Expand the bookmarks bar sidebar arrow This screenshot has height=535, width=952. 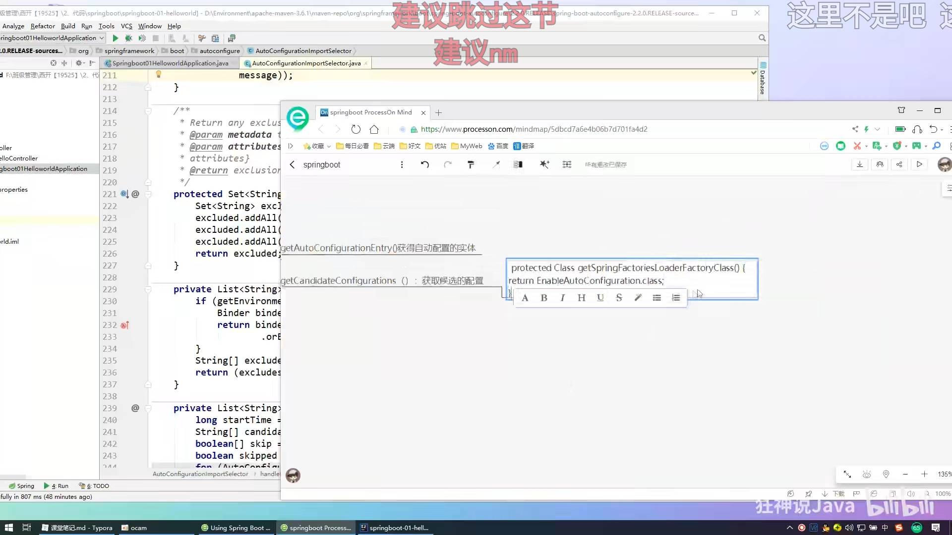coord(291,146)
